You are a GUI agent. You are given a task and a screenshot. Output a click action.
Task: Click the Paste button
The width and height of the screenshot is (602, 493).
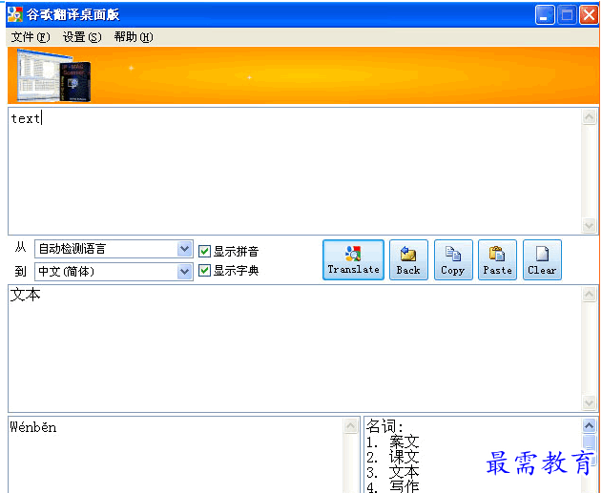pyautogui.click(x=497, y=259)
